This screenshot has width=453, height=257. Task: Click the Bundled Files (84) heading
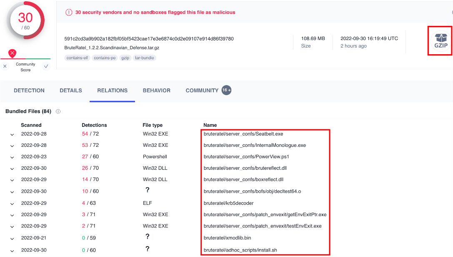pos(28,111)
